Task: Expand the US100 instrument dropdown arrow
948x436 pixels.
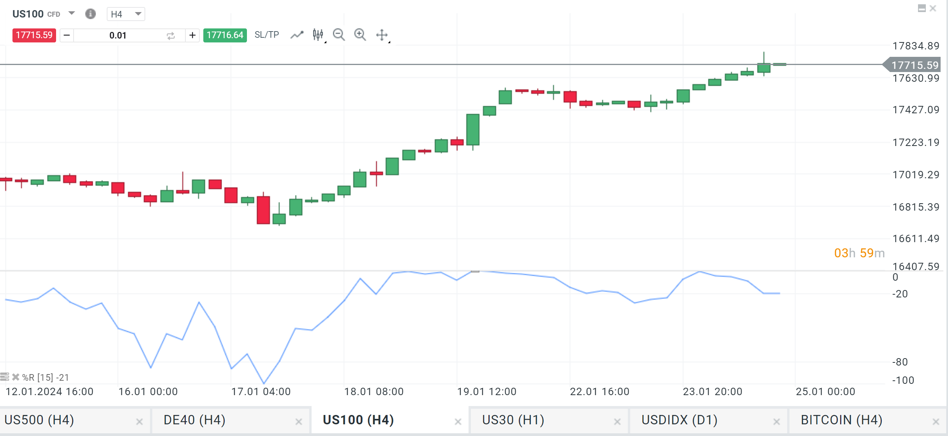Action: click(72, 13)
